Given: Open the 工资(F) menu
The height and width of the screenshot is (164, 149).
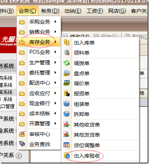Looking at the screenshot, I should click(95, 11).
